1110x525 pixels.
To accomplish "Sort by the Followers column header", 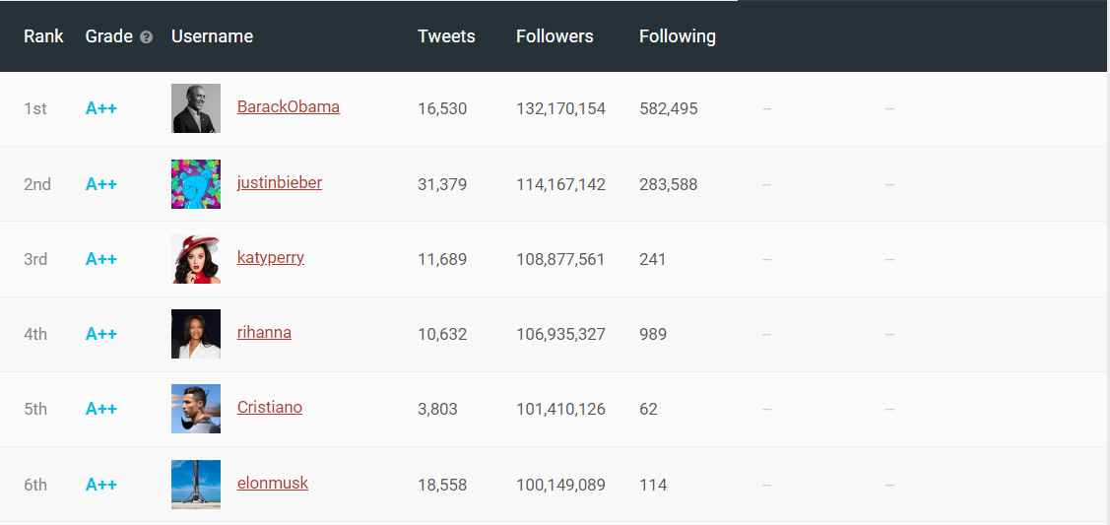I will coord(555,36).
